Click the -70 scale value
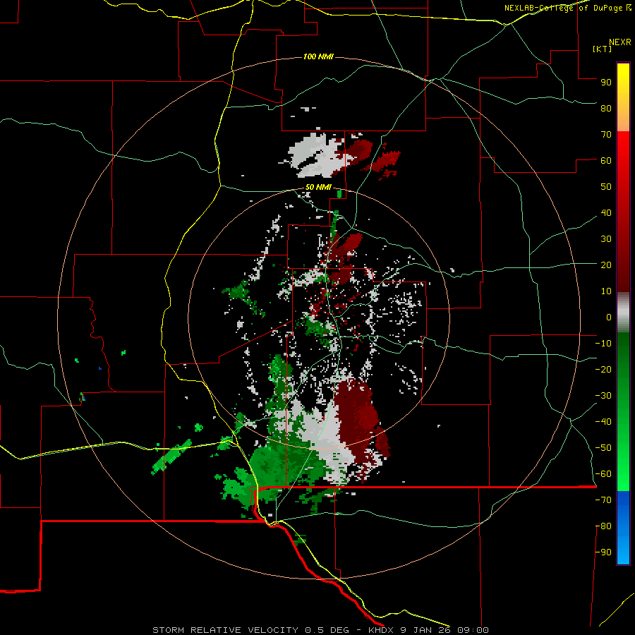The height and width of the screenshot is (635, 635). tap(603, 500)
